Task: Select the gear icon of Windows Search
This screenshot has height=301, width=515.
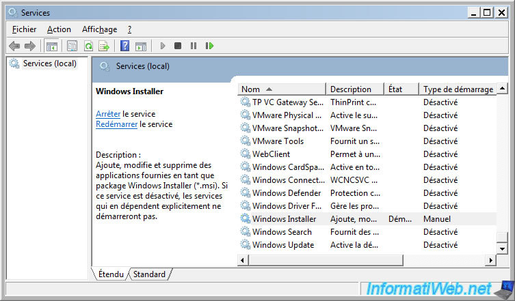Action: [245, 232]
